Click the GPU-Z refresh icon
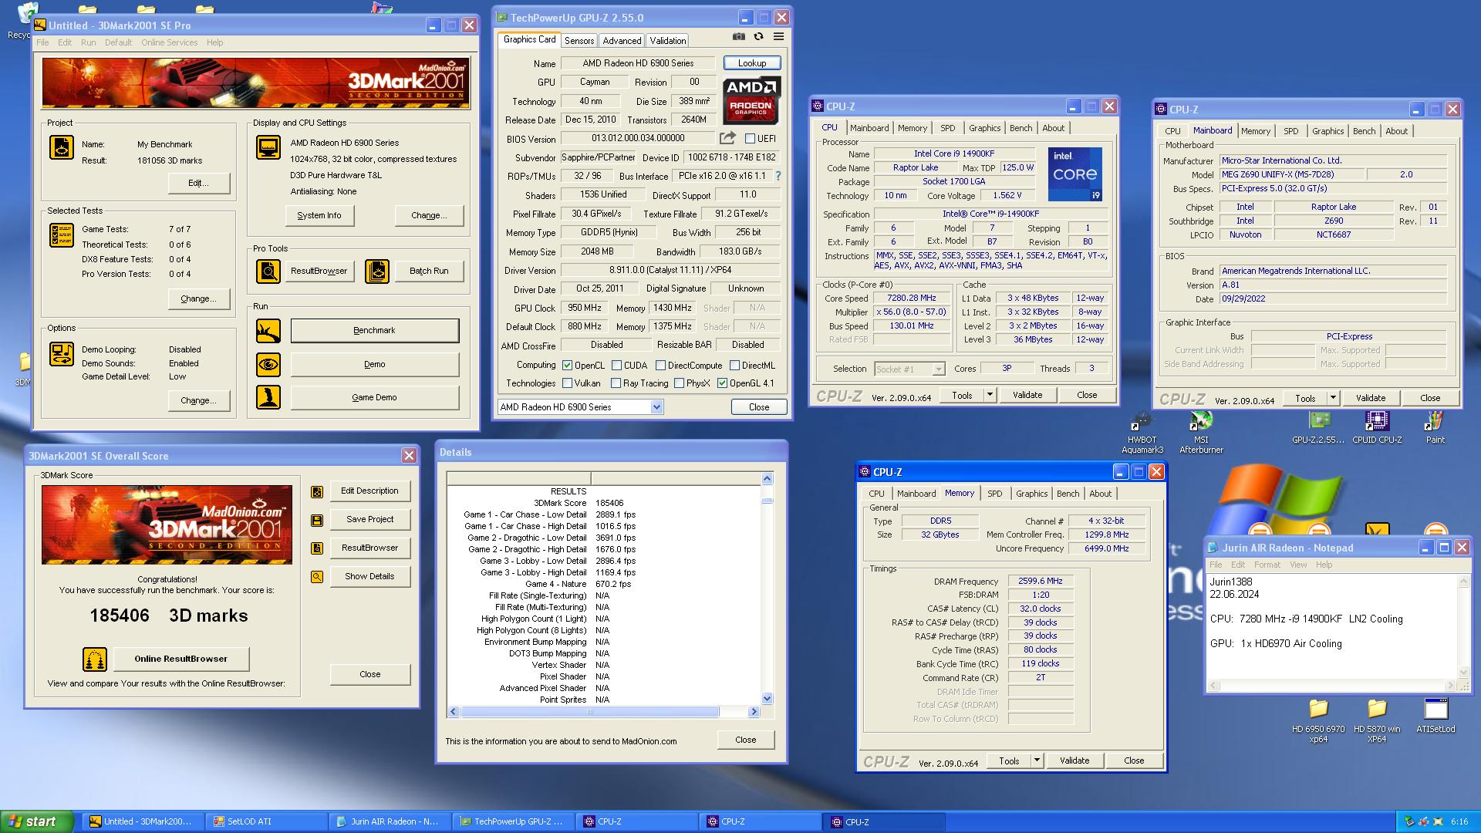 click(x=759, y=36)
